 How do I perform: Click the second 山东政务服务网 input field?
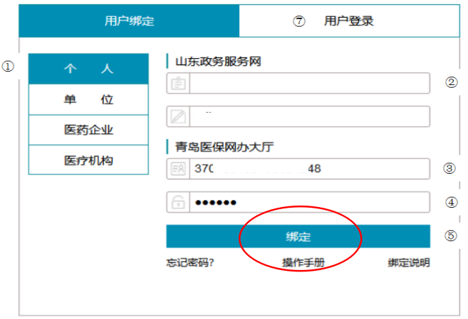point(309,116)
